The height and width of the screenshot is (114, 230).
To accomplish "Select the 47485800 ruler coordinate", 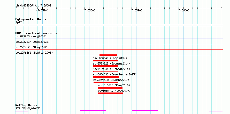I will click(89, 11).
